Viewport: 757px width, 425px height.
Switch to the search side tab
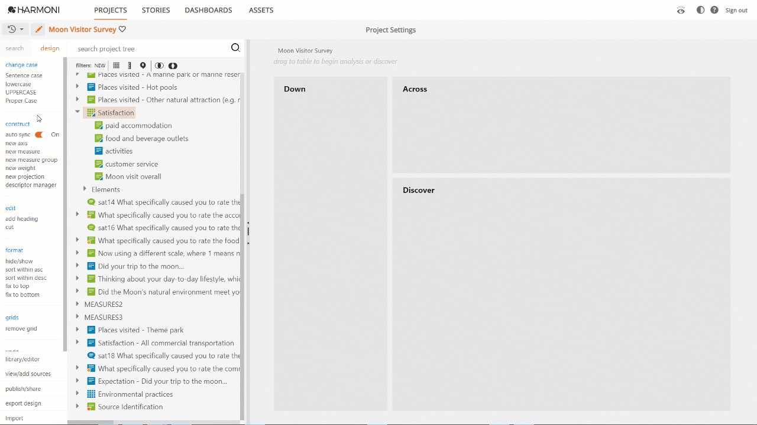tap(15, 48)
